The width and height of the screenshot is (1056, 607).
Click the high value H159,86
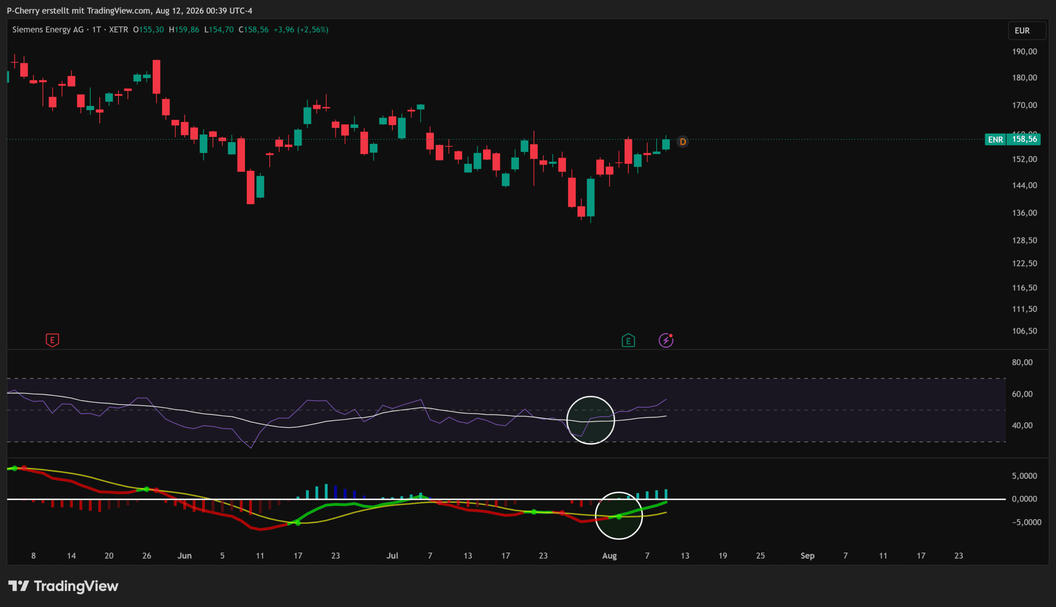(x=184, y=30)
